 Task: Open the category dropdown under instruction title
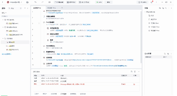[4, 13]
